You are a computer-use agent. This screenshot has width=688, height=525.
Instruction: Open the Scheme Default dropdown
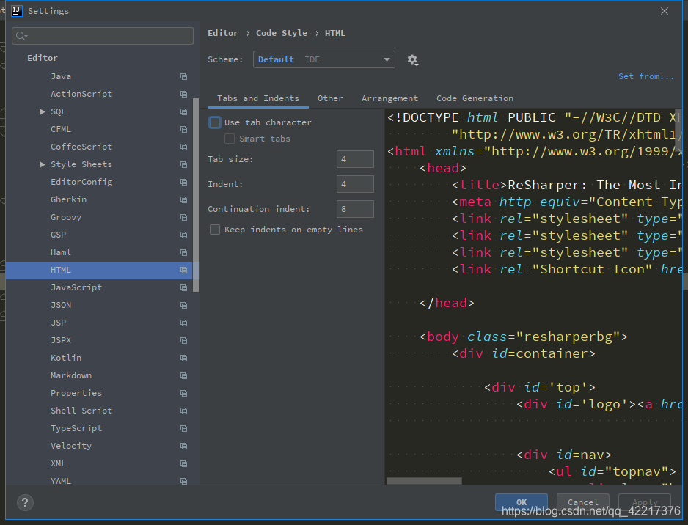(x=323, y=59)
